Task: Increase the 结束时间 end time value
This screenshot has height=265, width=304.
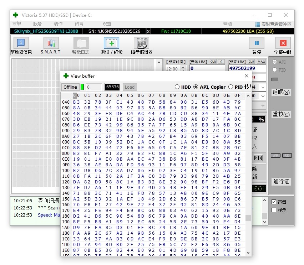Action: (183, 67)
